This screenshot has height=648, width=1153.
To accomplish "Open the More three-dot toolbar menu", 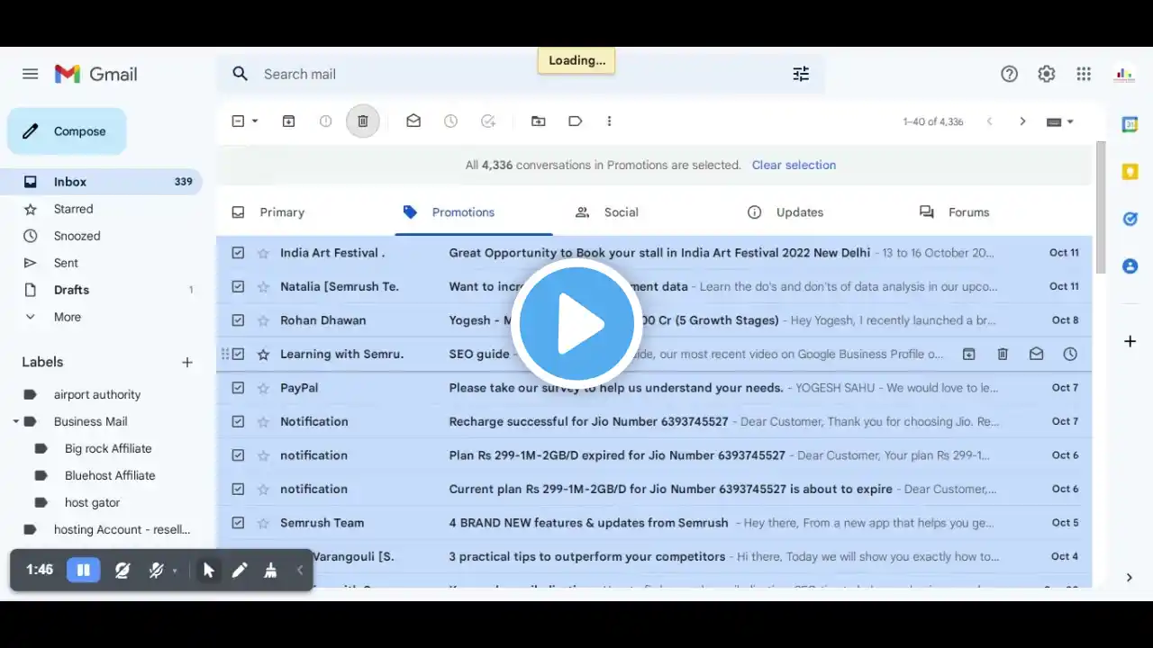I will pos(609,121).
